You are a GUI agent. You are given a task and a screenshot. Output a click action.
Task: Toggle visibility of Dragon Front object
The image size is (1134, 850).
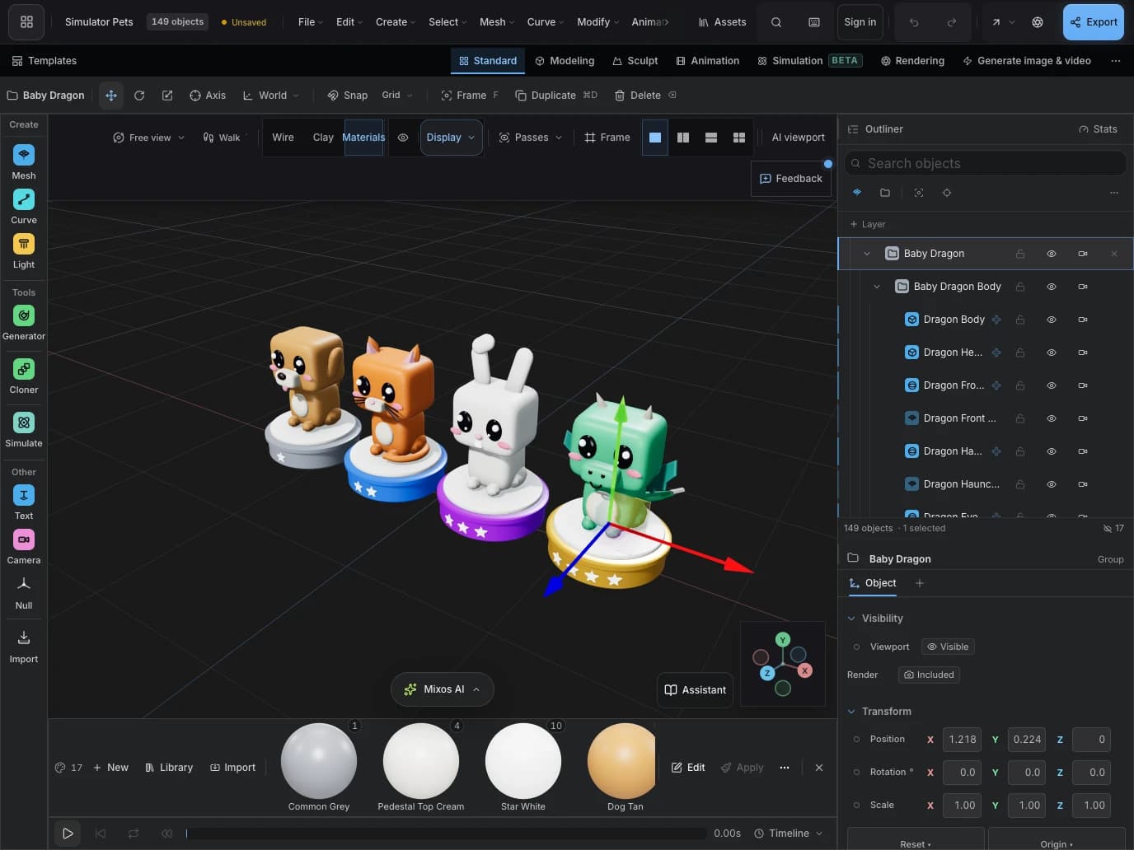[x=1052, y=418]
